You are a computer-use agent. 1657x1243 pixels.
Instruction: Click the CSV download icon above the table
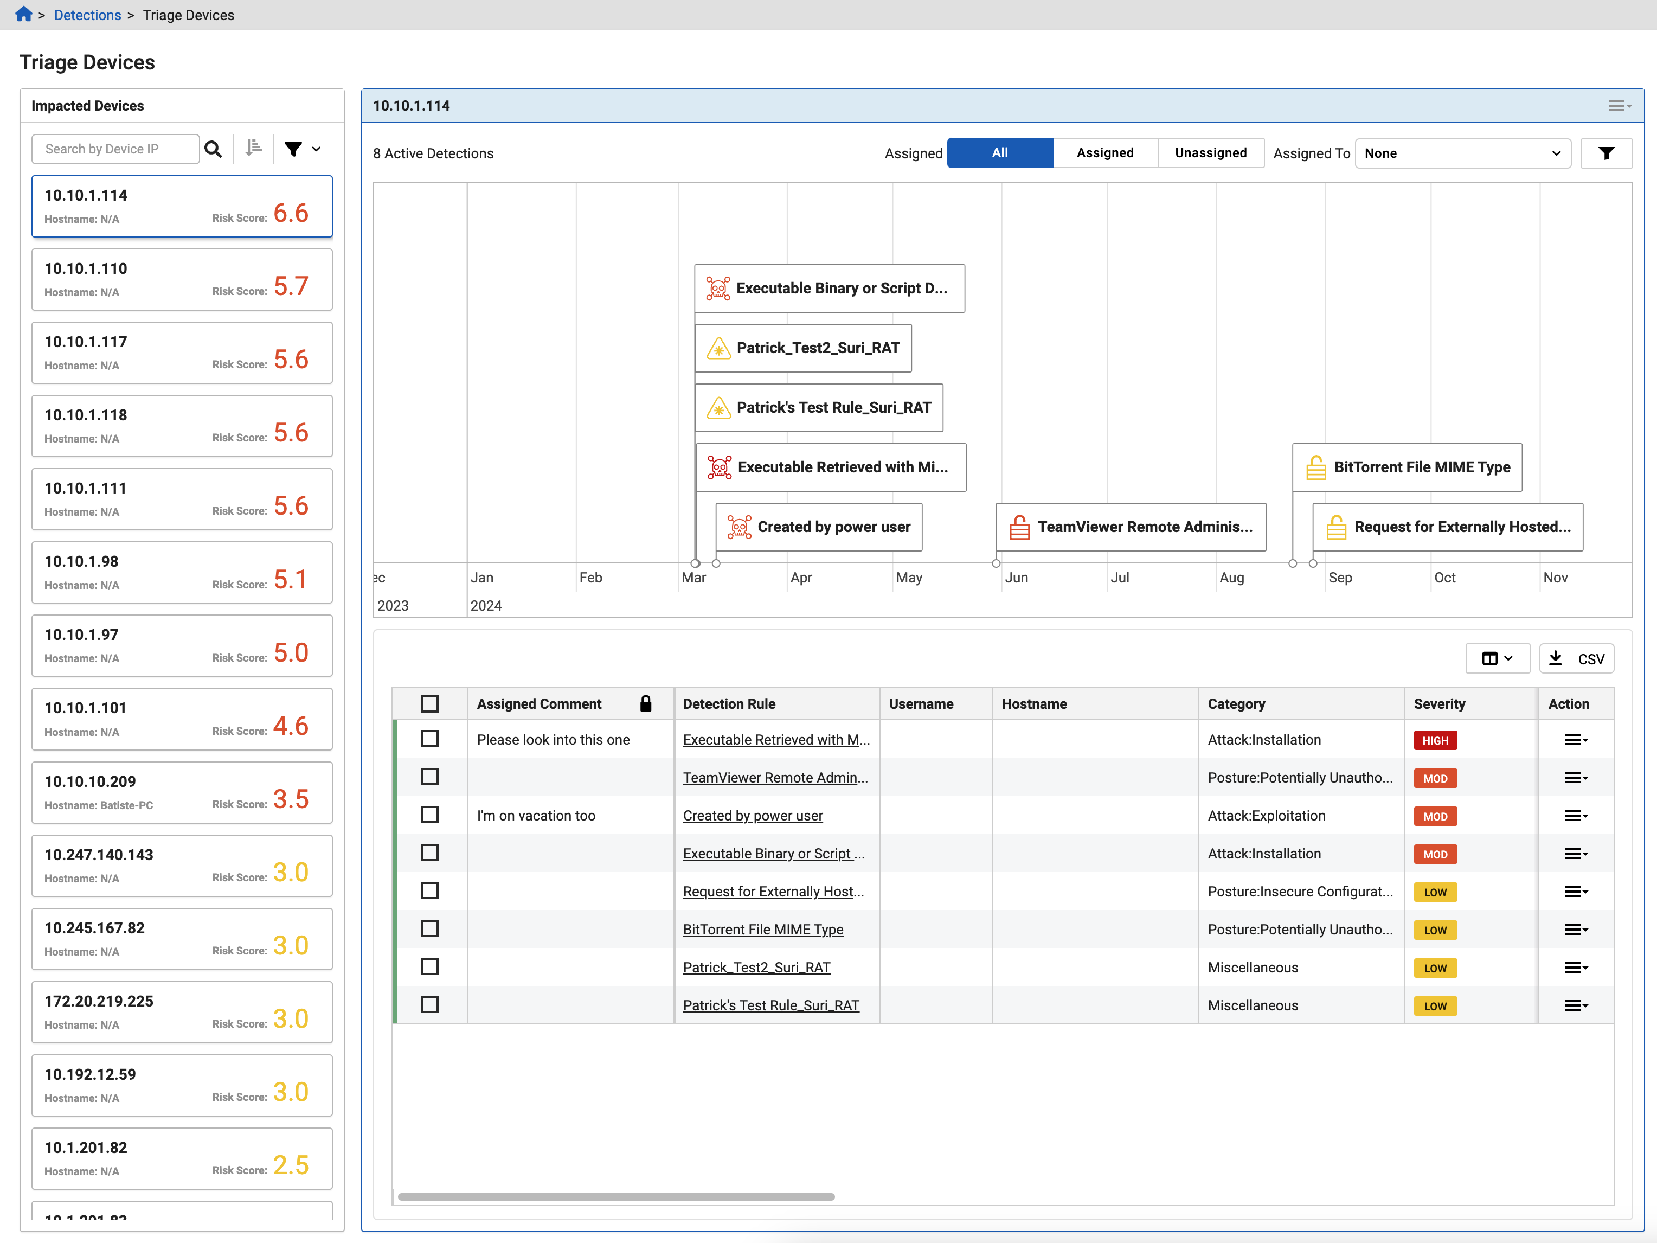click(1557, 658)
